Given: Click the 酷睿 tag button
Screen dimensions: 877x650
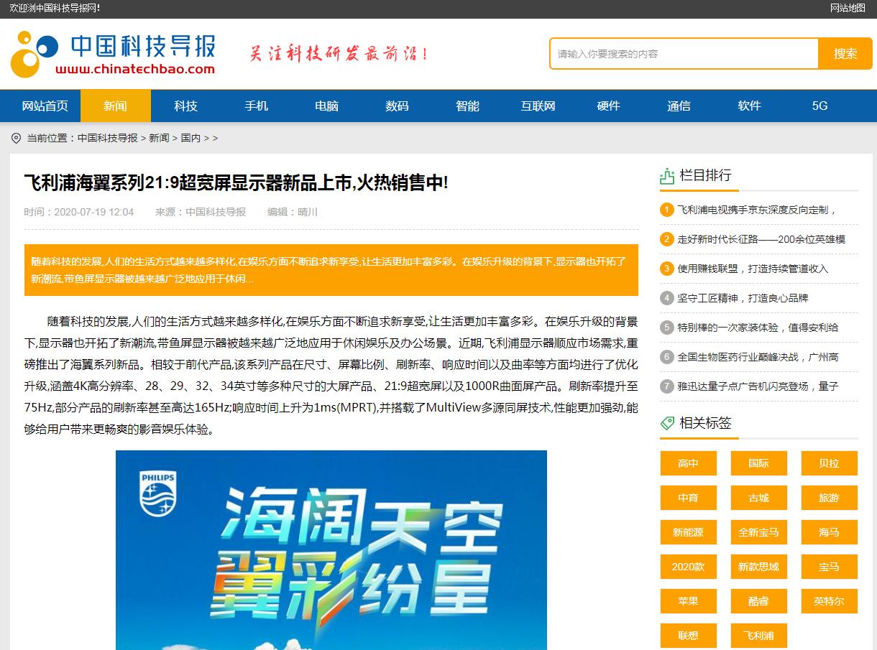Looking at the screenshot, I should (759, 601).
